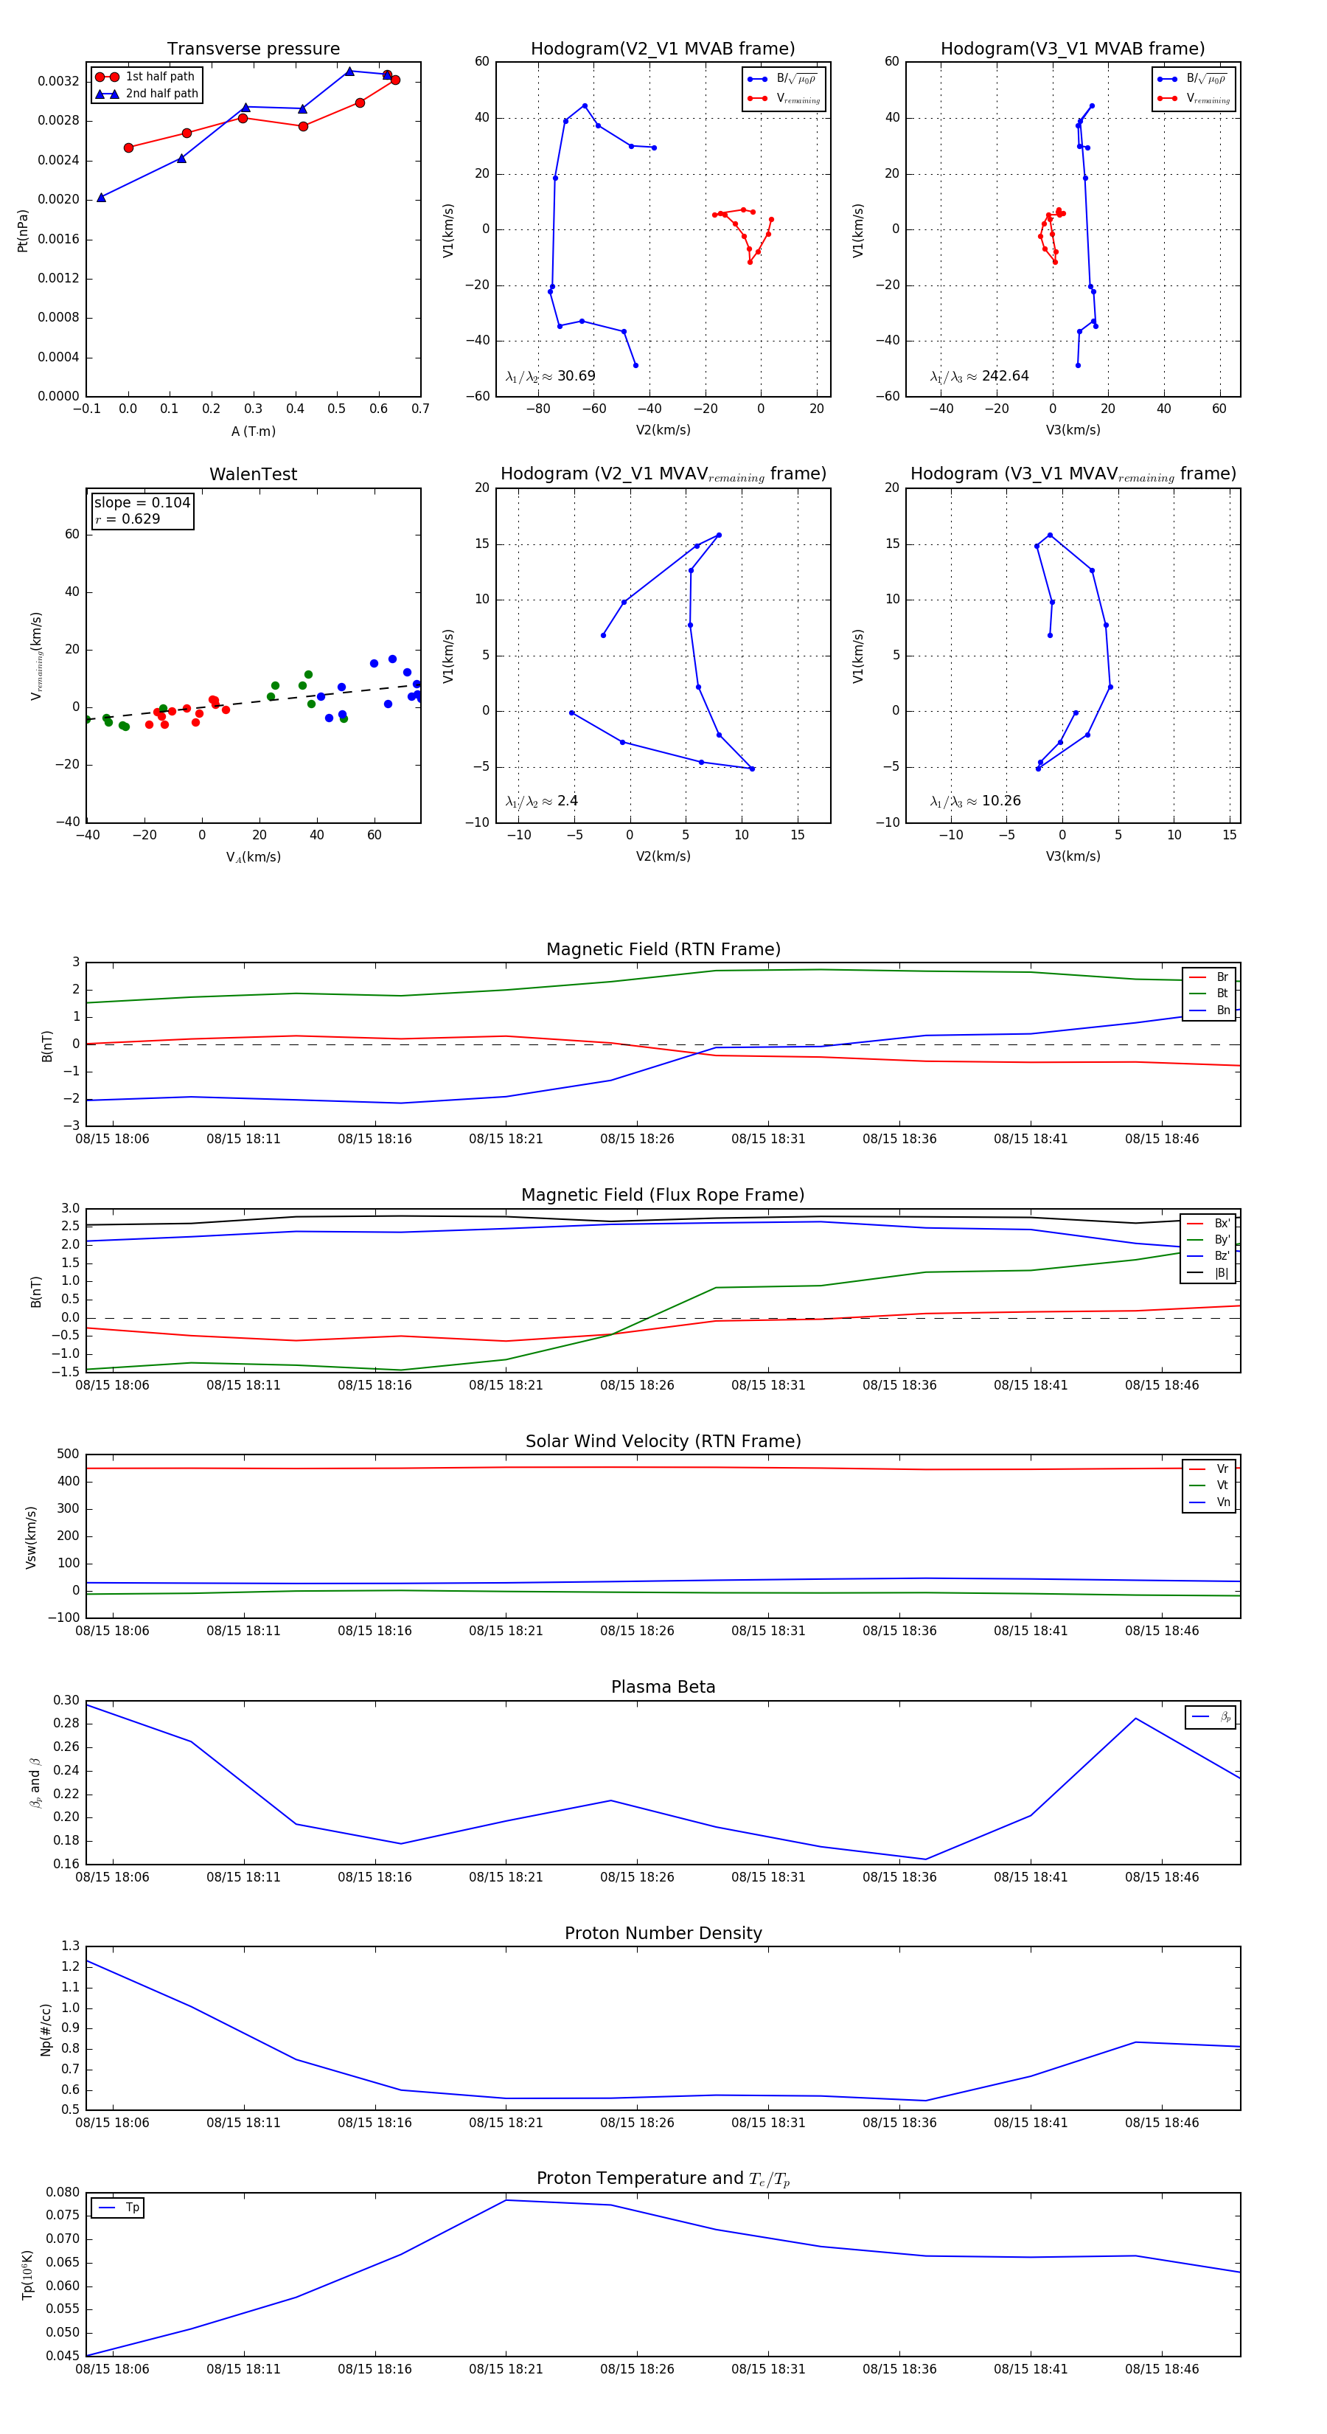Select the "Bt" legend entry

[1208, 993]
